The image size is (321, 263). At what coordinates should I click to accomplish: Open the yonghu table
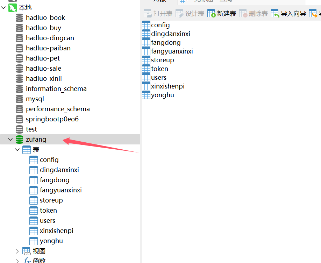pyautogui.click(x=162, y=95)
